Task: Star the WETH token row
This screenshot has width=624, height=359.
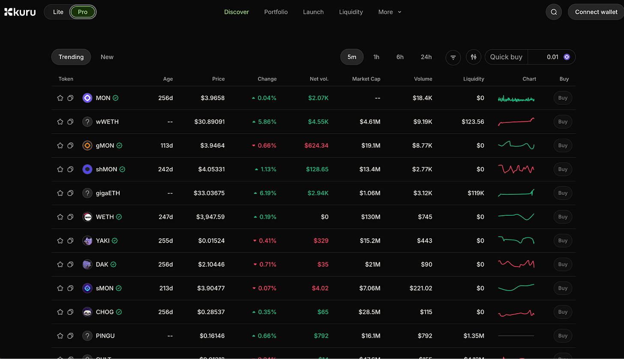Action: [60, 217]
